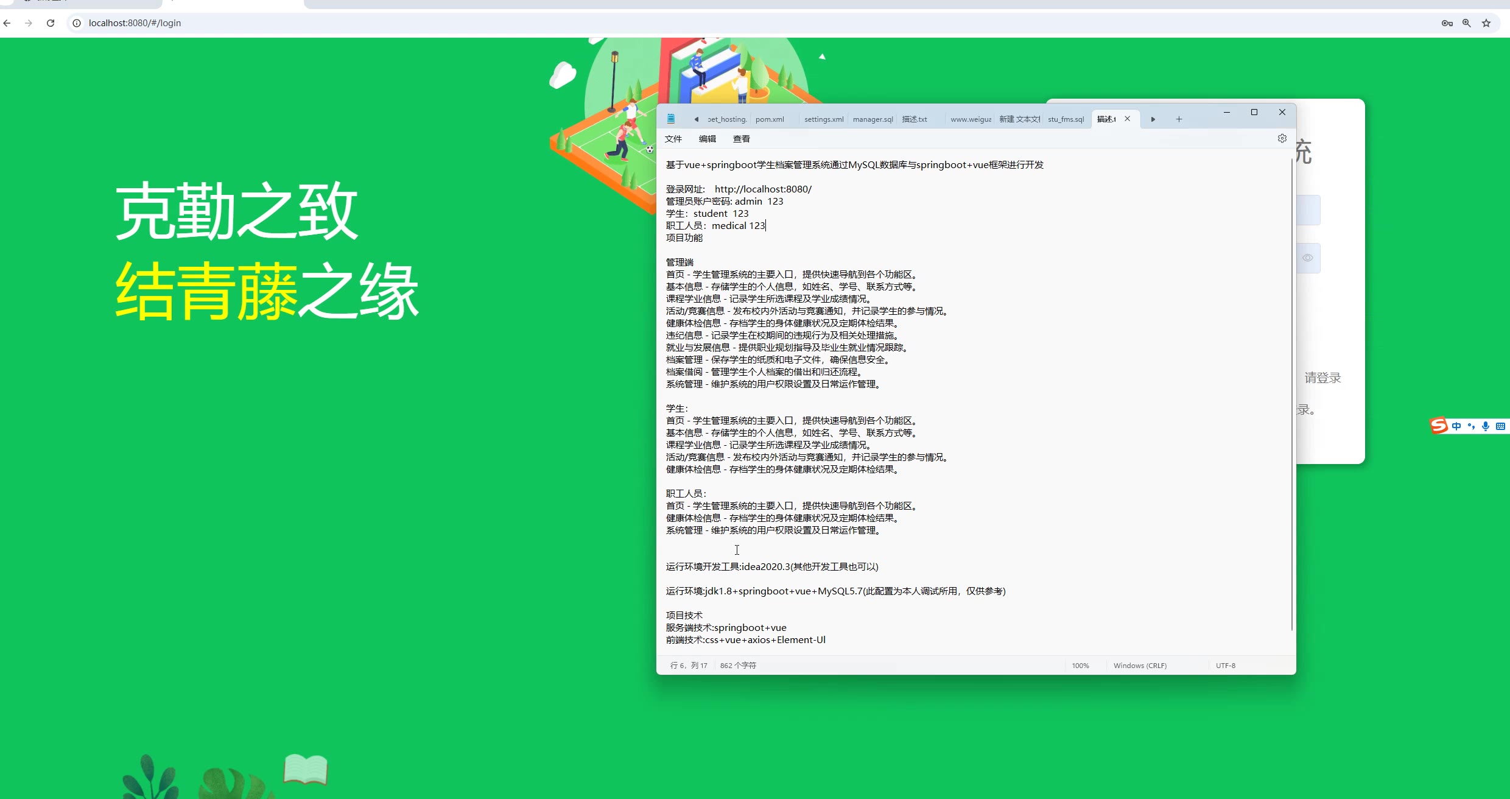Click the login card username field
Viewport: 1510px width, 799px height.
pos(1308,210)
